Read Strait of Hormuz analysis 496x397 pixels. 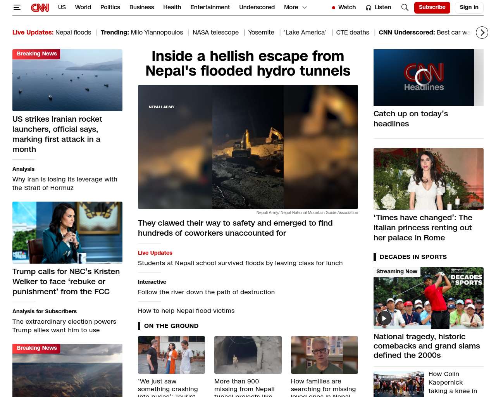tap(65, 183)
